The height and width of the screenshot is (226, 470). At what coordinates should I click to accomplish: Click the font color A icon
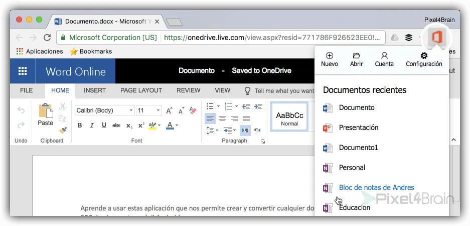pyautogui.click(x=170, y=125)
